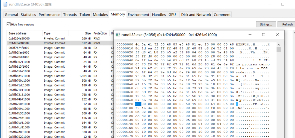
Task: Open the Disk and Network tab
Action: coord(196,15)
